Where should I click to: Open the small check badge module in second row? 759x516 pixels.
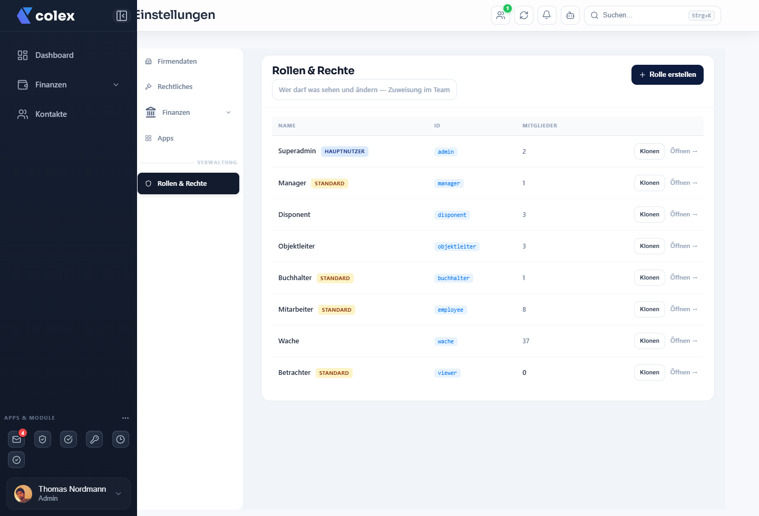point(17,460)
